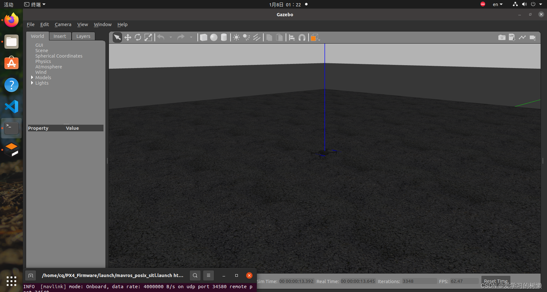
Task: Select the Rotate mode tool
Action: pos(138,38)
